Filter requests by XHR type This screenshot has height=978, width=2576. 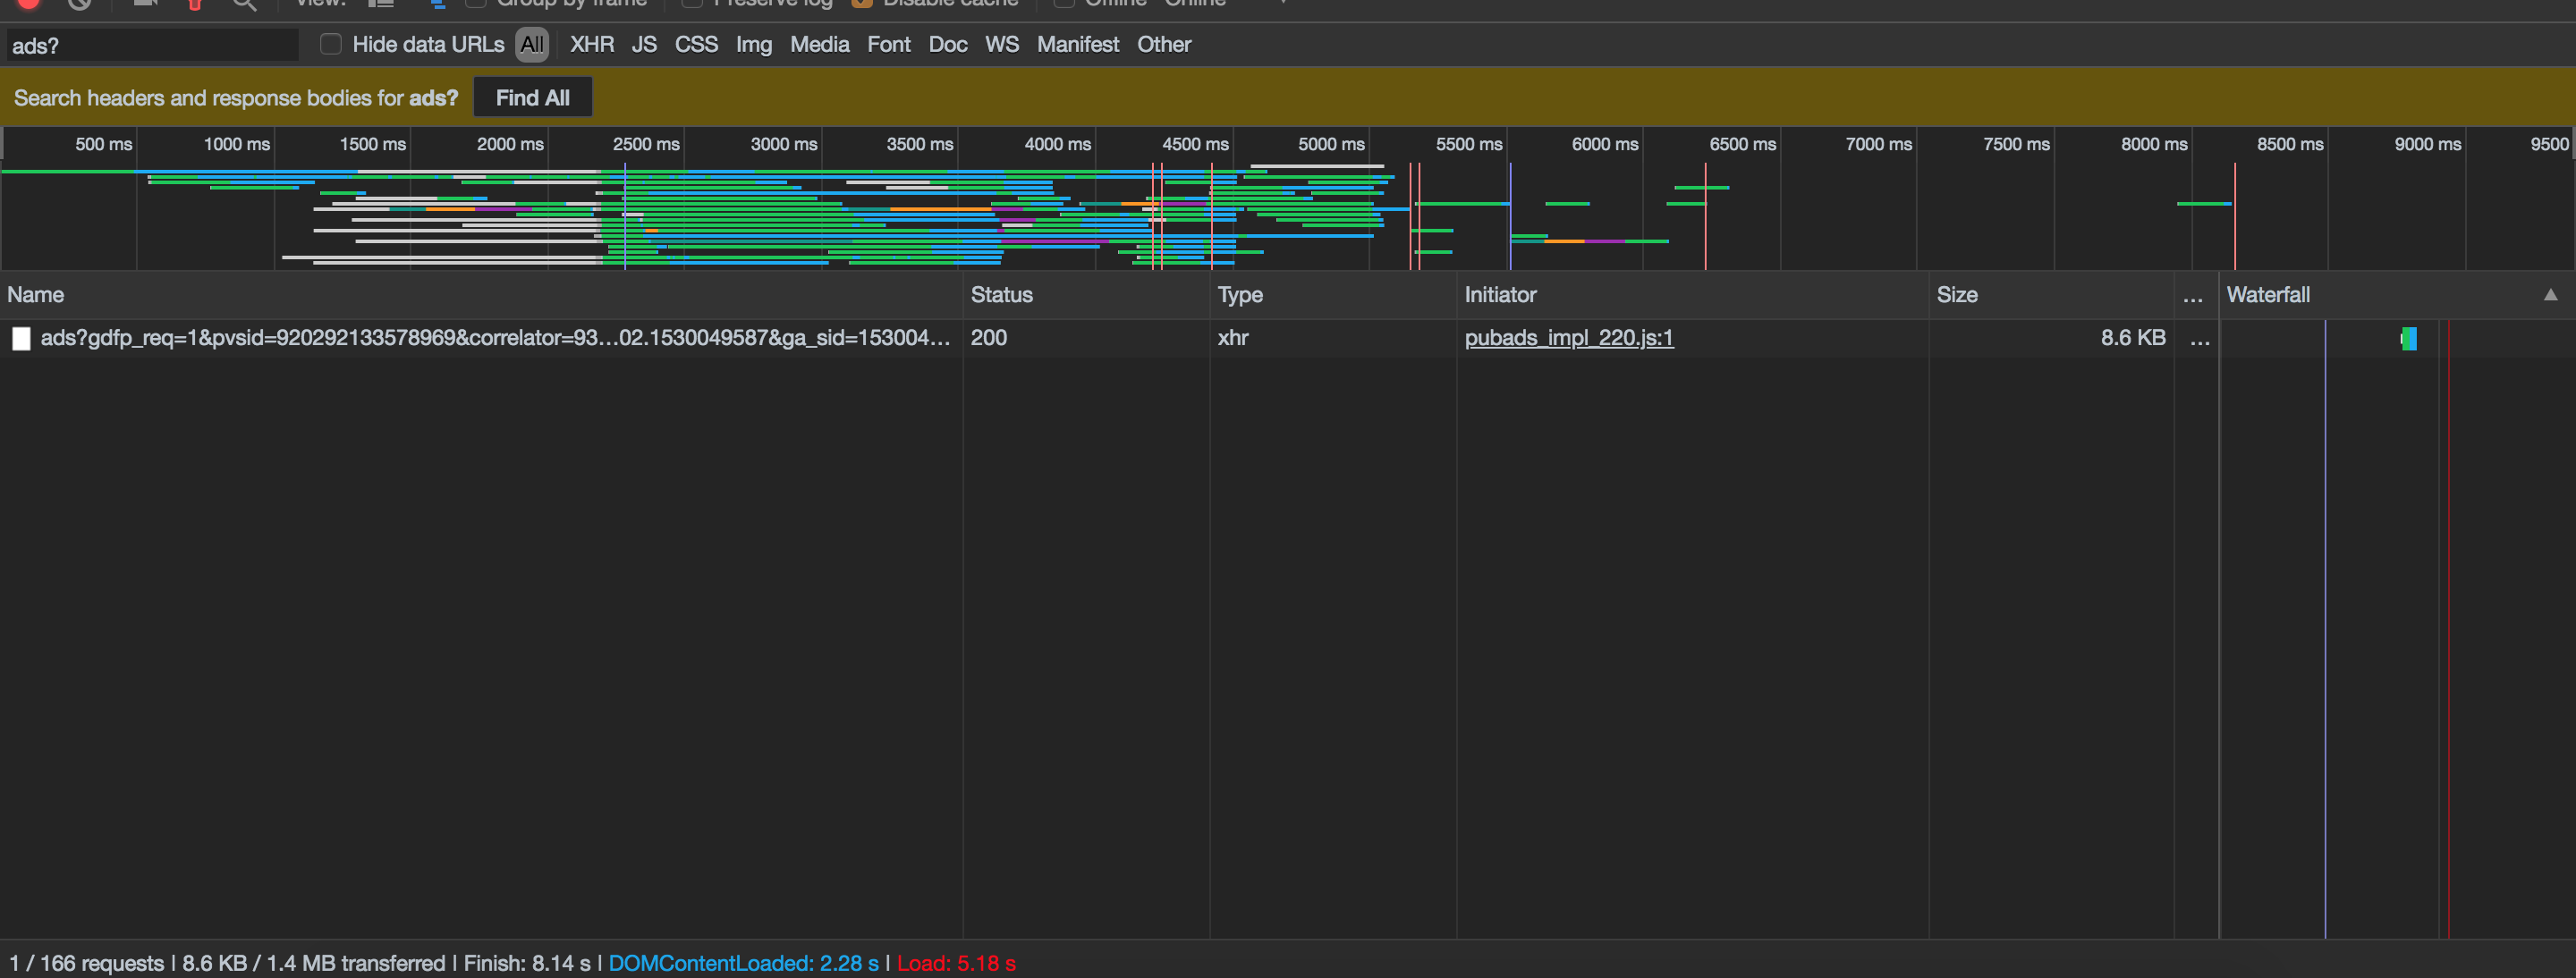click(592, 44)
